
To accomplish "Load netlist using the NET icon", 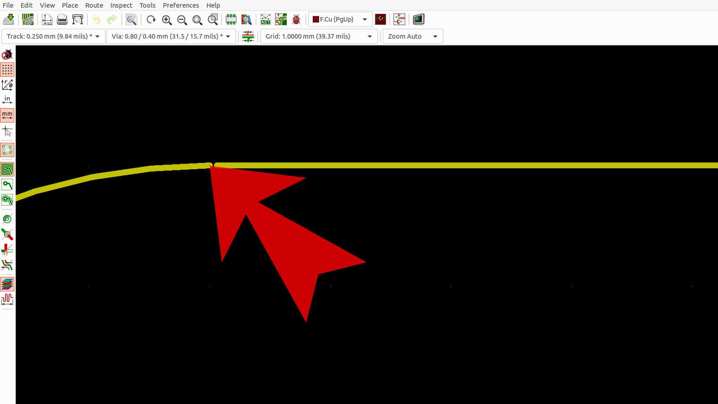I will pyautogui.click(x=266, y=19).
